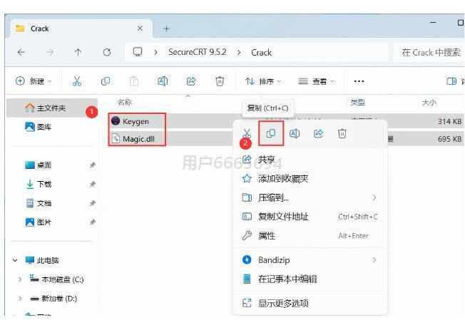
Task: Click Delete in the context menu icon row
Action: 342,133
